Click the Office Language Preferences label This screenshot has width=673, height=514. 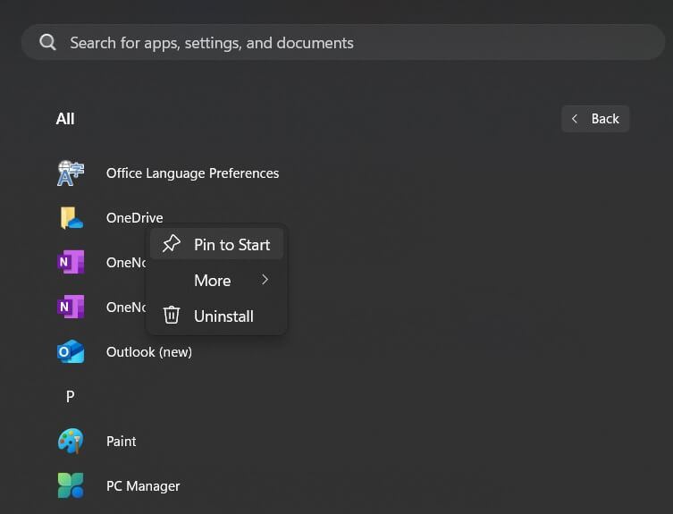(193, 173)
